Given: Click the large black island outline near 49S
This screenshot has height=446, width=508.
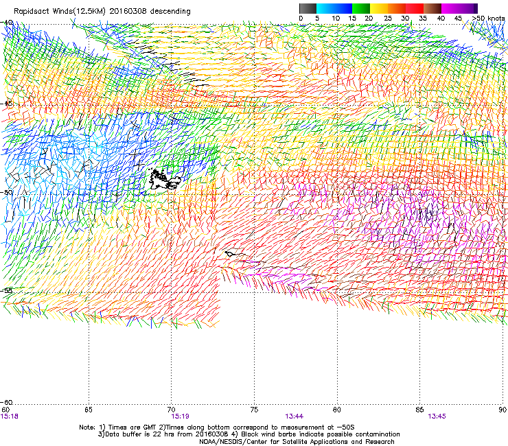Looking at the screenshot, I should 165,180.
